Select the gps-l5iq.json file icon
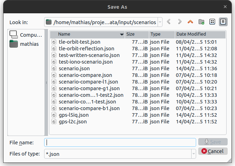This screenshot has width=235, height=166. [54, 115]
